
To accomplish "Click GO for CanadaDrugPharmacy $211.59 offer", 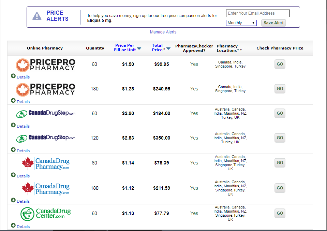I will [280, 188].
